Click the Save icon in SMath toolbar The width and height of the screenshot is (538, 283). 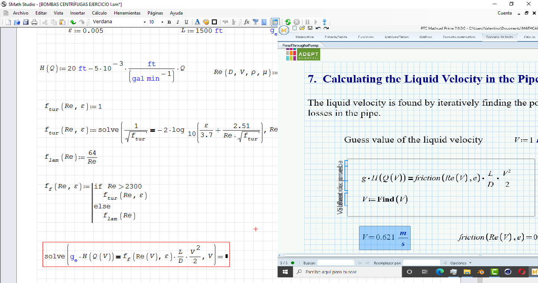(x=26, y=22)
